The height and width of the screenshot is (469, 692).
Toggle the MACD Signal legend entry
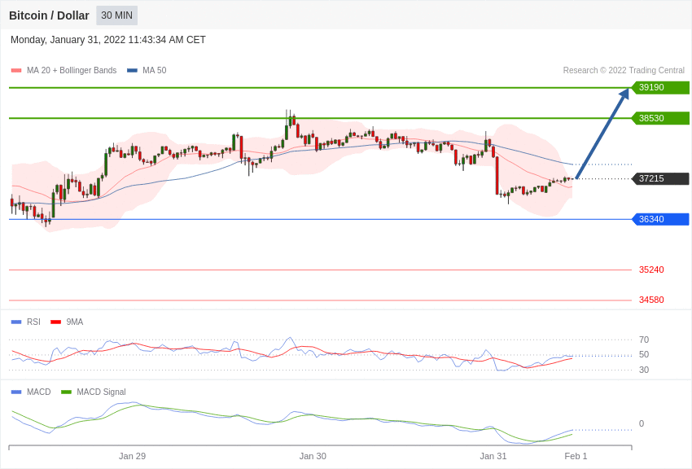point(94,392)
